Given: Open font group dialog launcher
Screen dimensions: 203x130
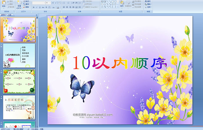Looking at the screenshot, I should tap(60, 11).
